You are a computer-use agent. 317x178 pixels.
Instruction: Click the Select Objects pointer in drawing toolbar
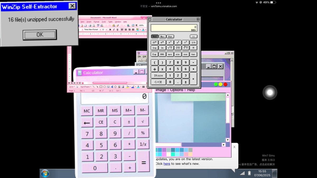pyautogui.click(x=77, y=87)
